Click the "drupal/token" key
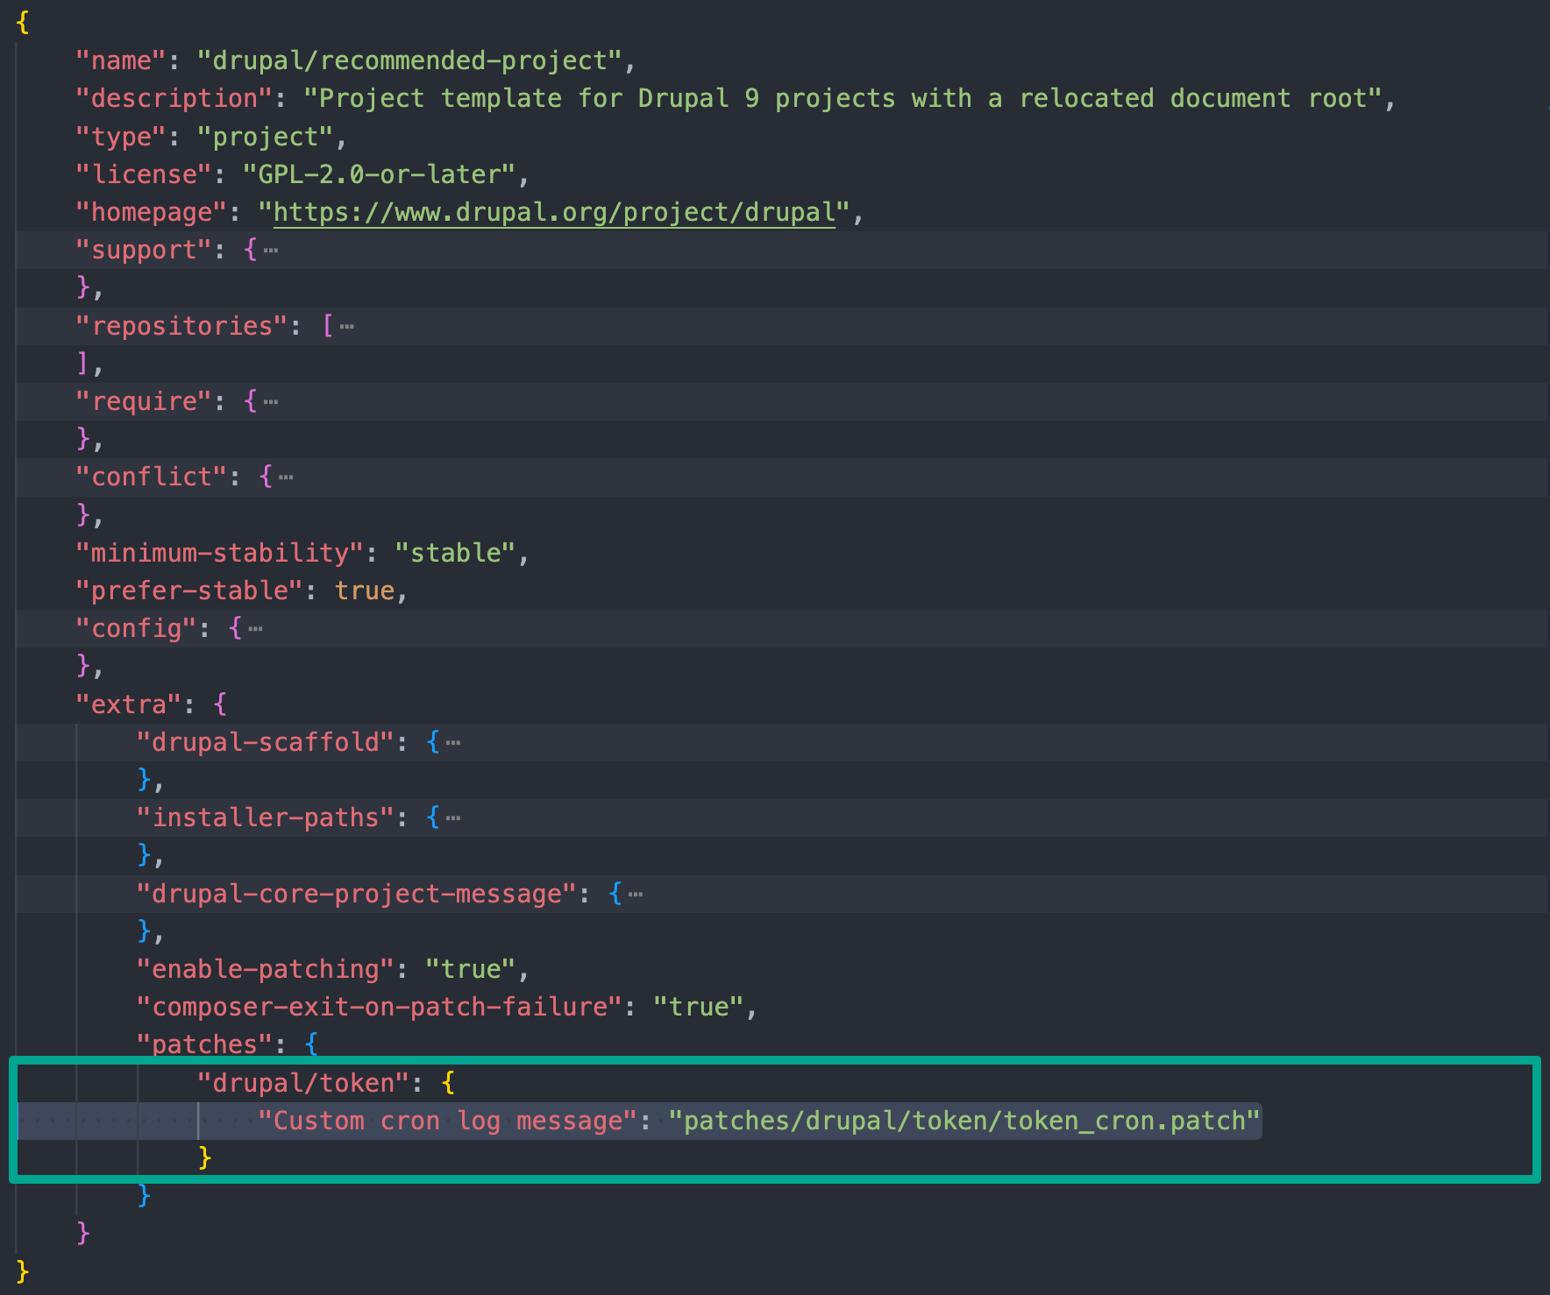Screen dimensions: 1550x1295 [303, 1084]
